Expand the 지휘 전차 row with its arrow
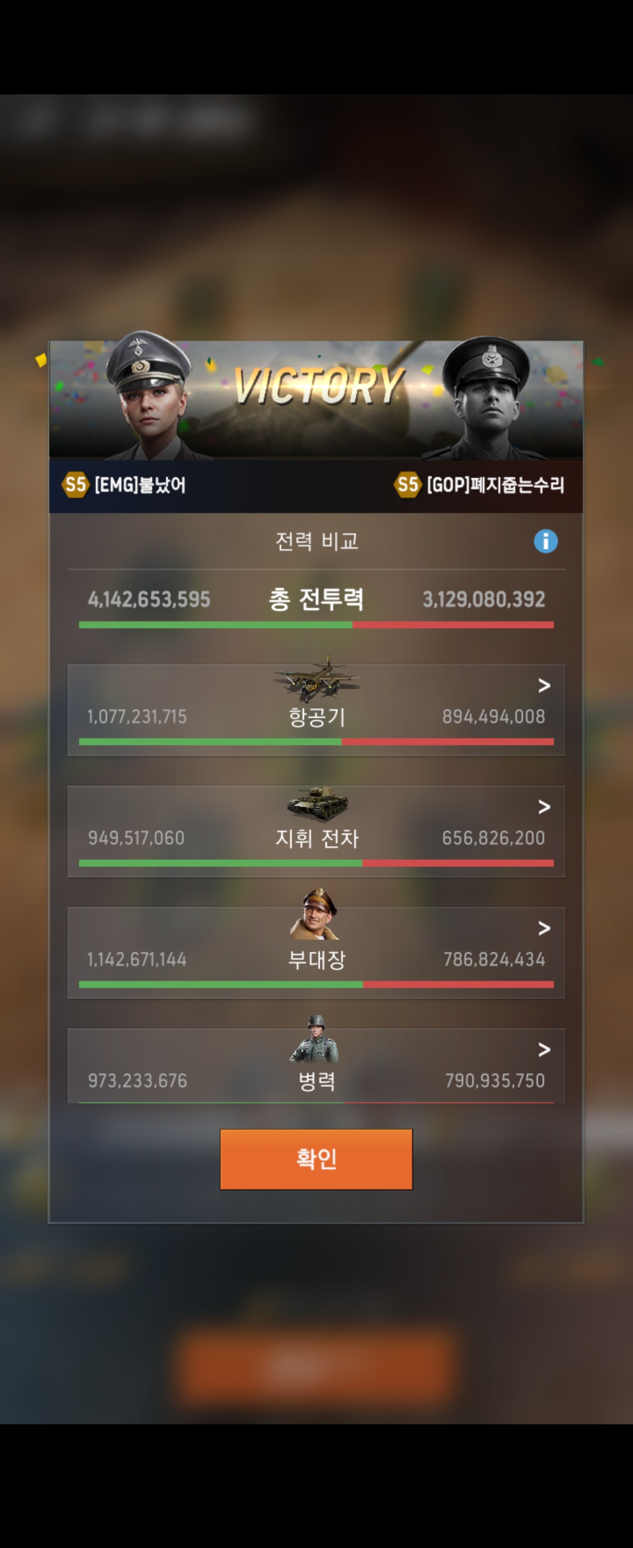This screenshot has height=1548, width=633. pyautogui.click(x=544, y=806)
